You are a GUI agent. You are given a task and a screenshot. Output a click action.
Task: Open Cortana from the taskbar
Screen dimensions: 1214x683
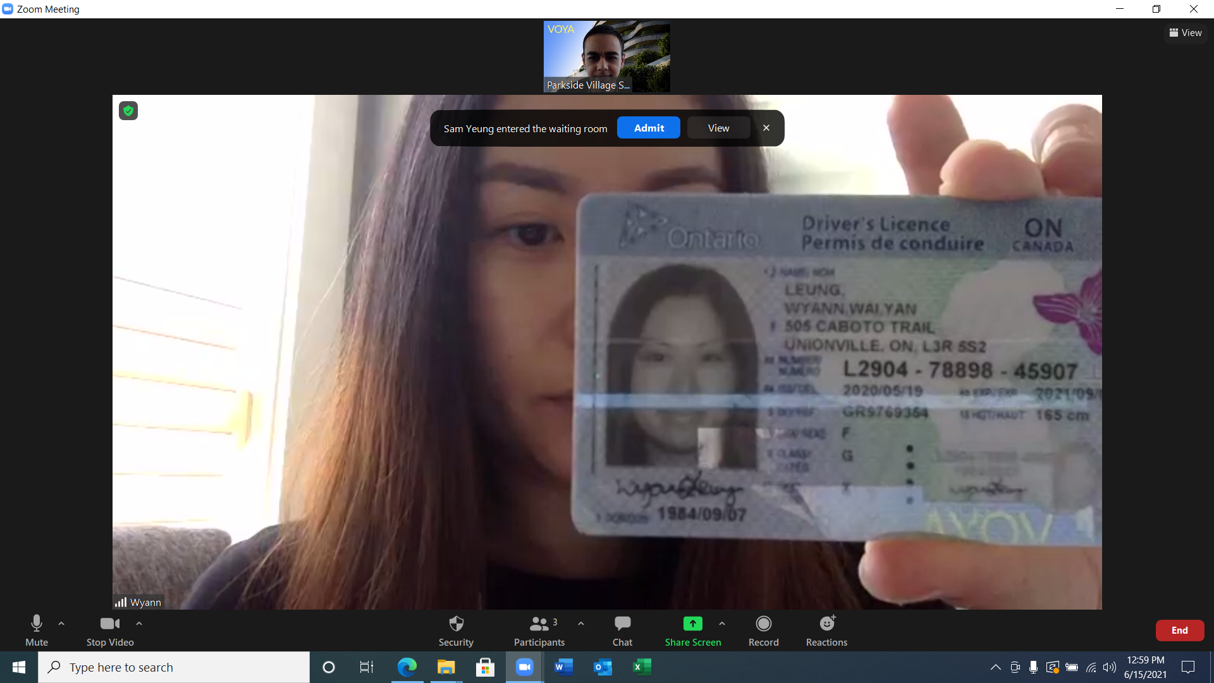click(x=329, y=667)
